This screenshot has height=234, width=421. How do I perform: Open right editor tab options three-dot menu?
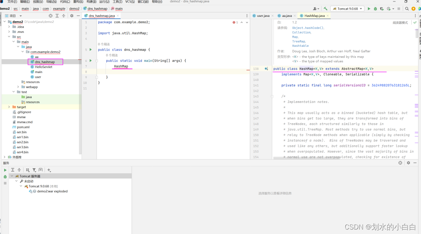[x=415, y=16]
